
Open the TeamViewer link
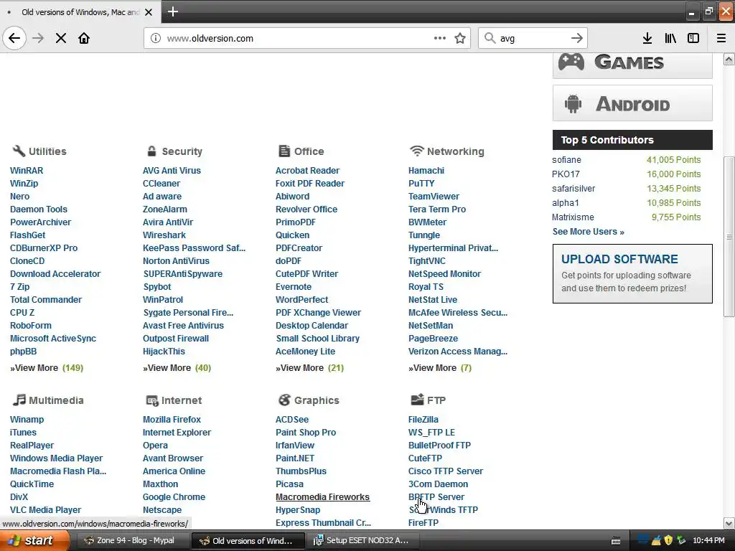[x=434, y=197]
